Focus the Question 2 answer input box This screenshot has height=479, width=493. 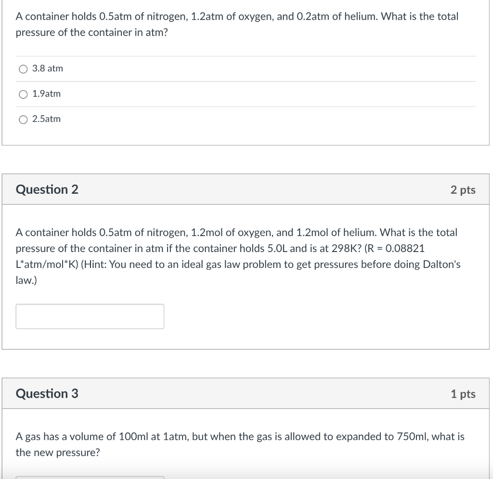tap(90, 317)
